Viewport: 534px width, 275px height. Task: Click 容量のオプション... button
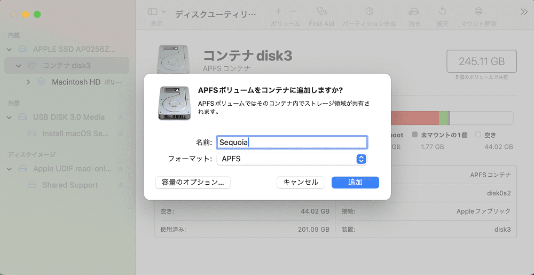pos(193,183)
